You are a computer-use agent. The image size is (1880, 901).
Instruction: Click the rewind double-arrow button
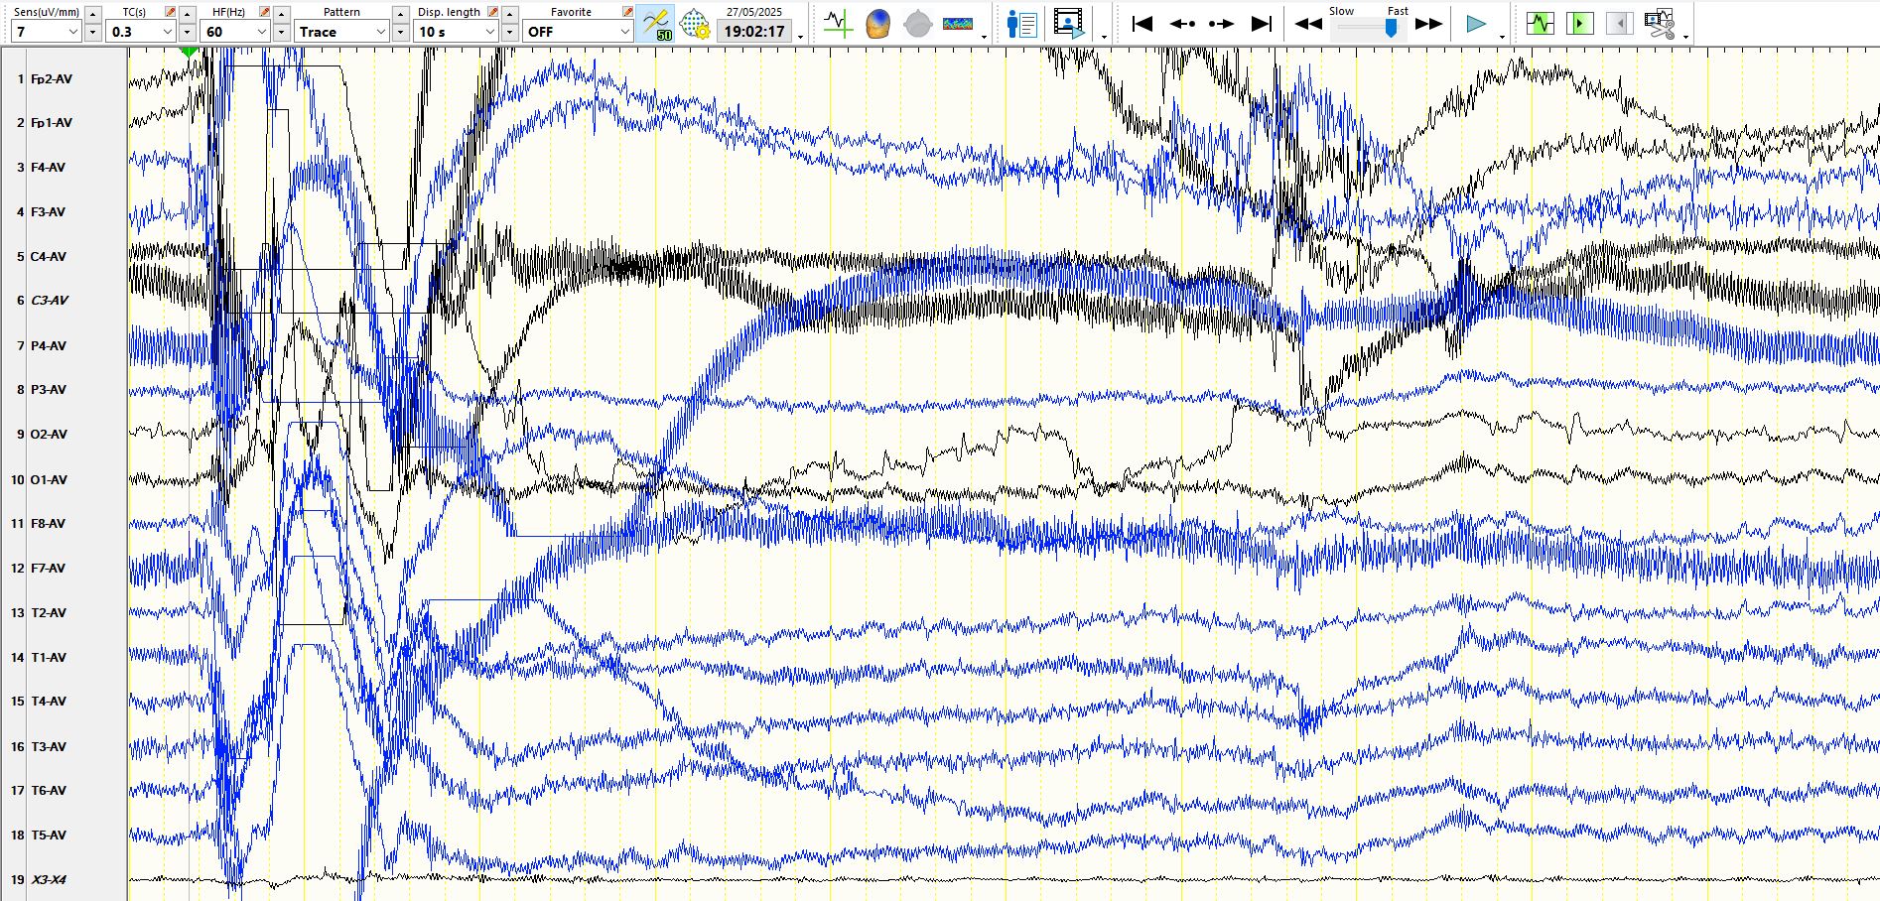point(1308,23)
